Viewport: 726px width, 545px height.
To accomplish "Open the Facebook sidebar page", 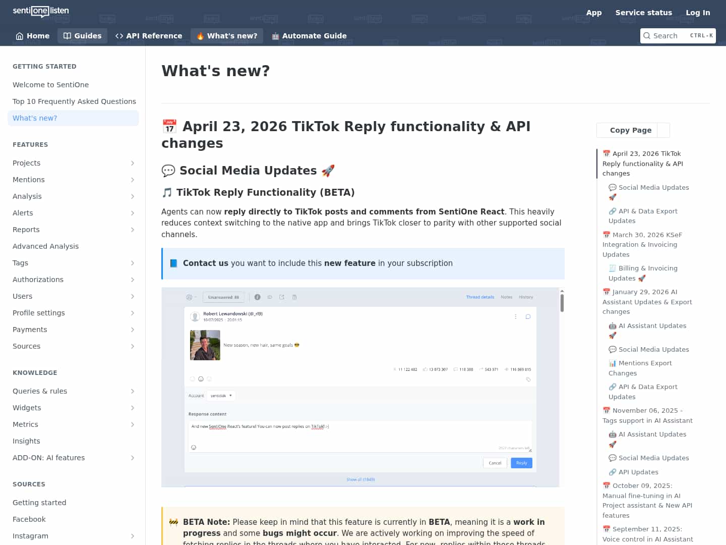I will pyautogui.click(x=73, y=519).
